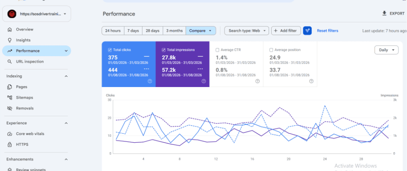Enable the Average CTR checkbox
The image size is (407, 171).
tap(218, 50)
